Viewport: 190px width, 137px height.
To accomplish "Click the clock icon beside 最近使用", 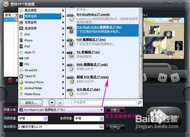I will (21, 10).
